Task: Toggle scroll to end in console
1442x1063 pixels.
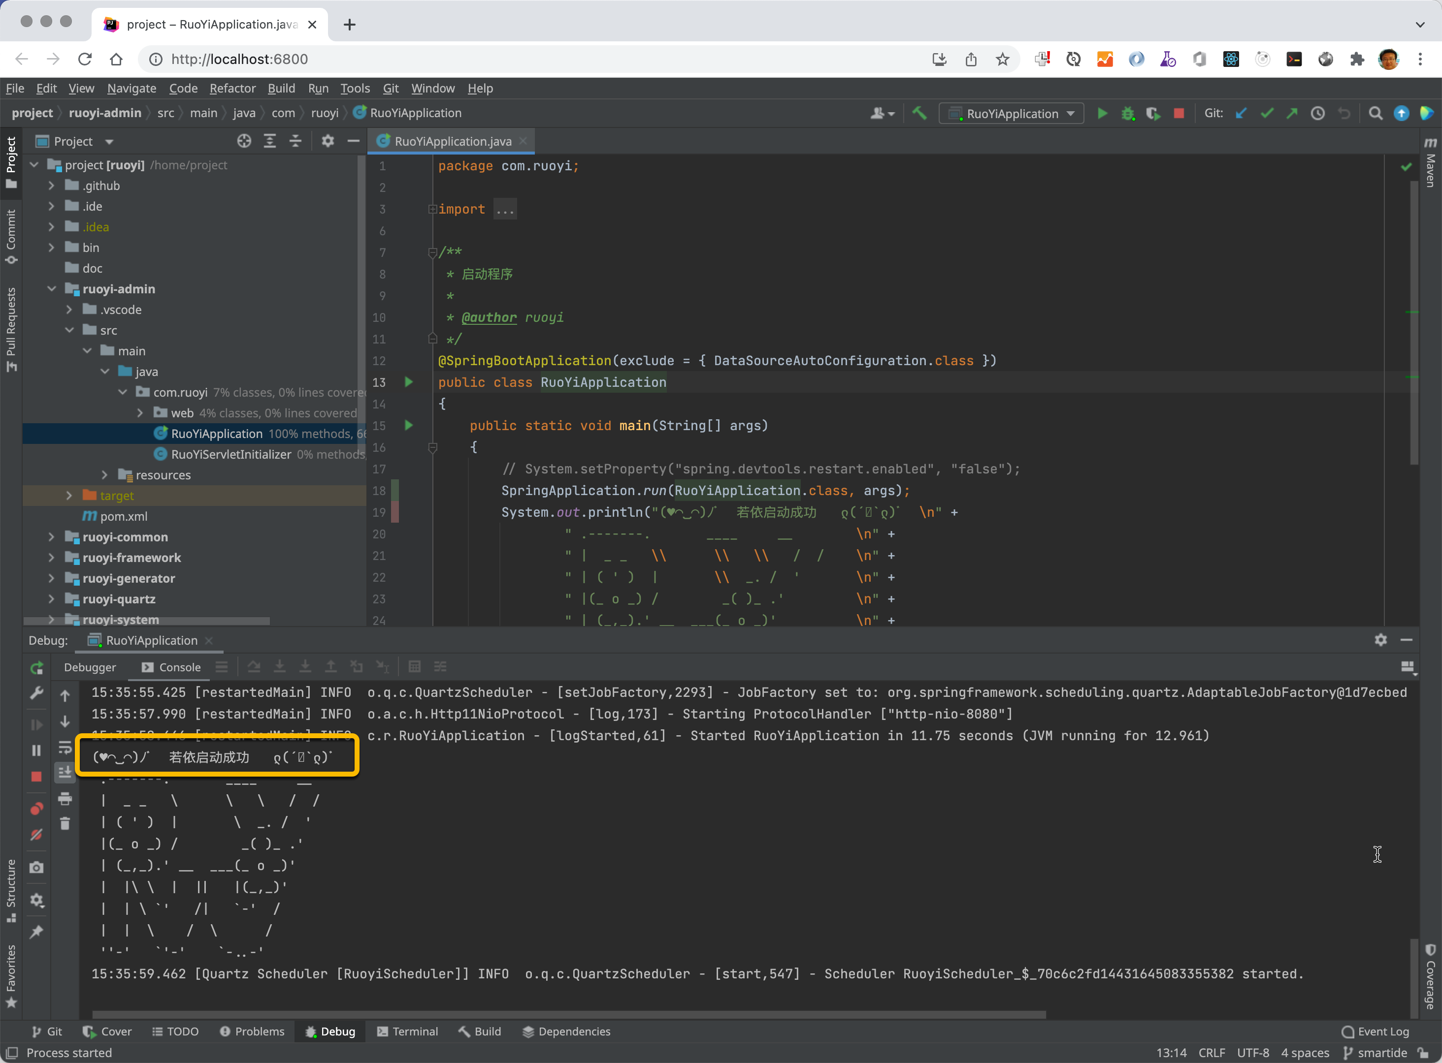Action: [65, 772]
